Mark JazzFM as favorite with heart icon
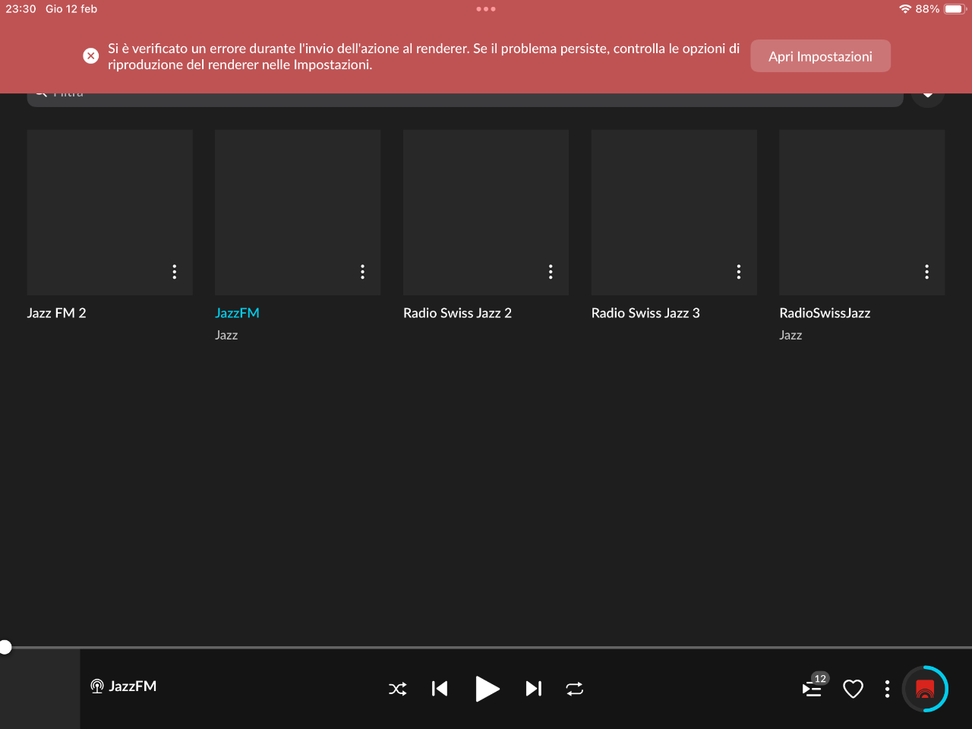The image size is (972, 729). point(854,689)
